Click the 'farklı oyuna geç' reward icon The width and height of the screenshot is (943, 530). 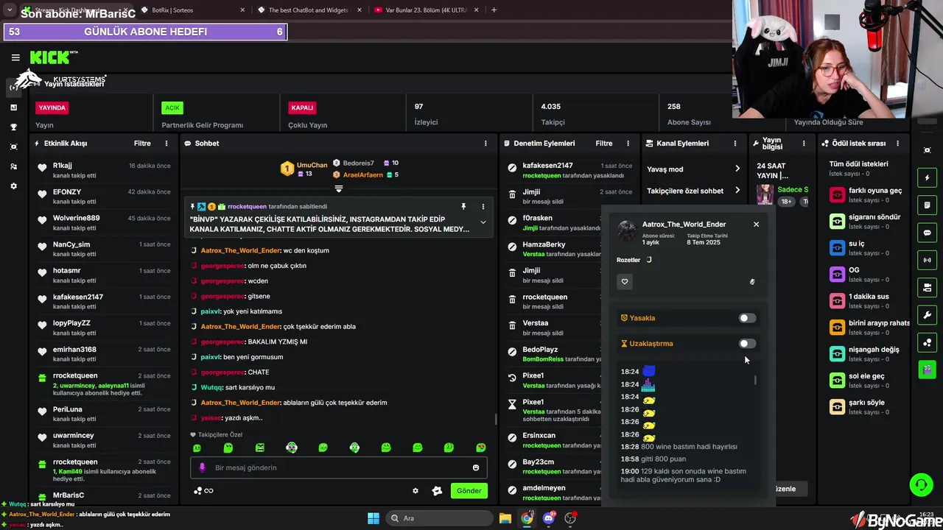click(x=837, y=194)
